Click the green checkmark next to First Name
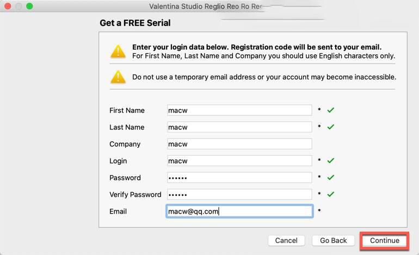The width and height of the screenshot is (419, 255). [330, 110]
